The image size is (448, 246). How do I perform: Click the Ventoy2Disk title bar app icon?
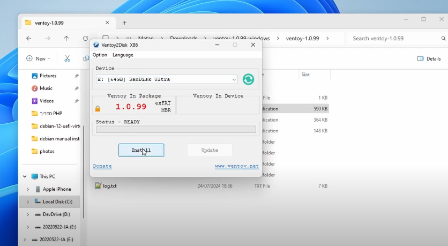(x=96, y=45)
